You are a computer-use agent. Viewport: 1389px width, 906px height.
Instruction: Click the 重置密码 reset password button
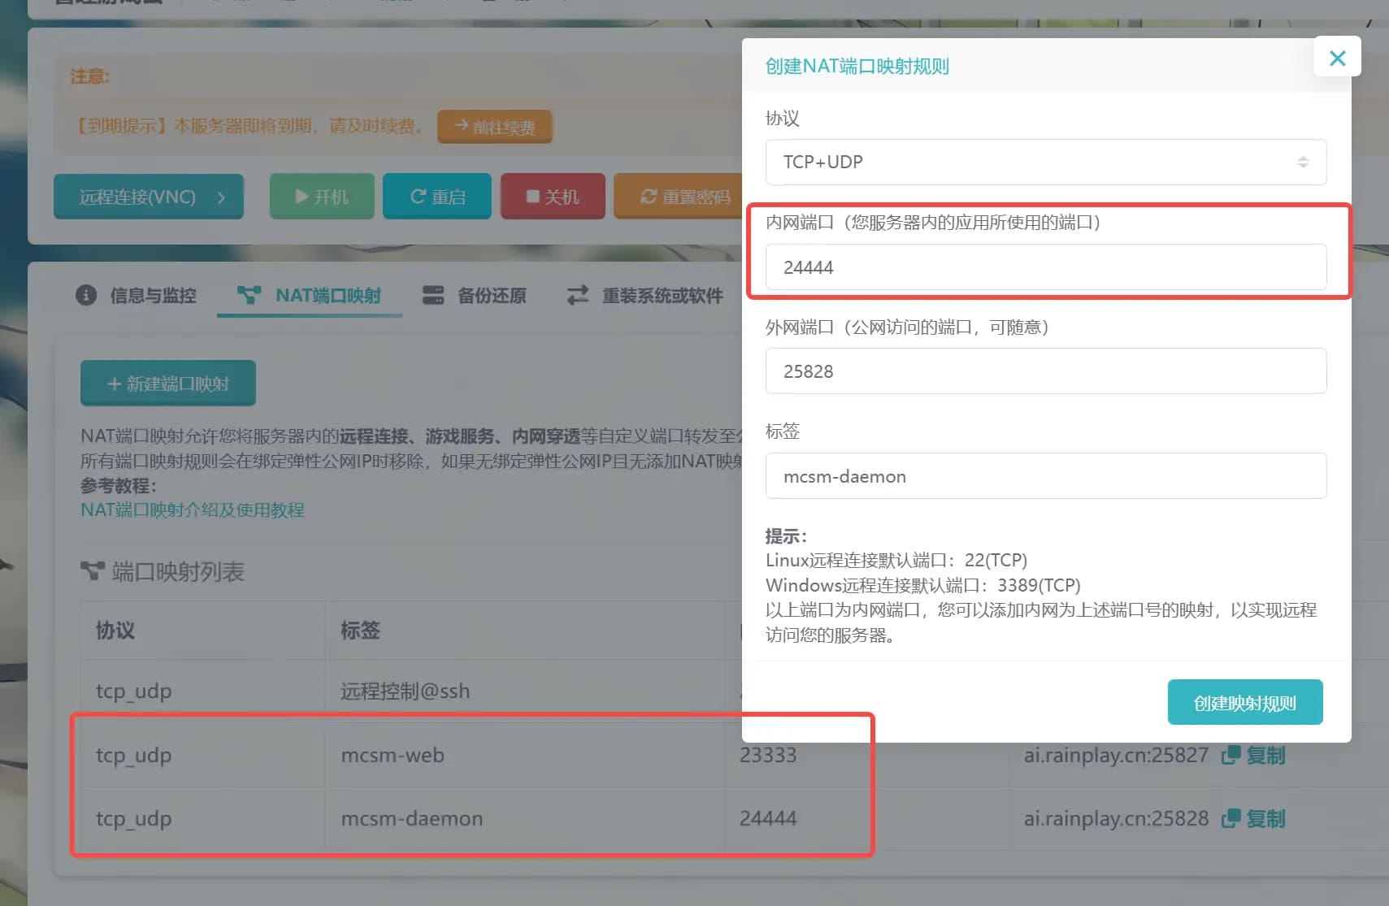click(679, 197)
